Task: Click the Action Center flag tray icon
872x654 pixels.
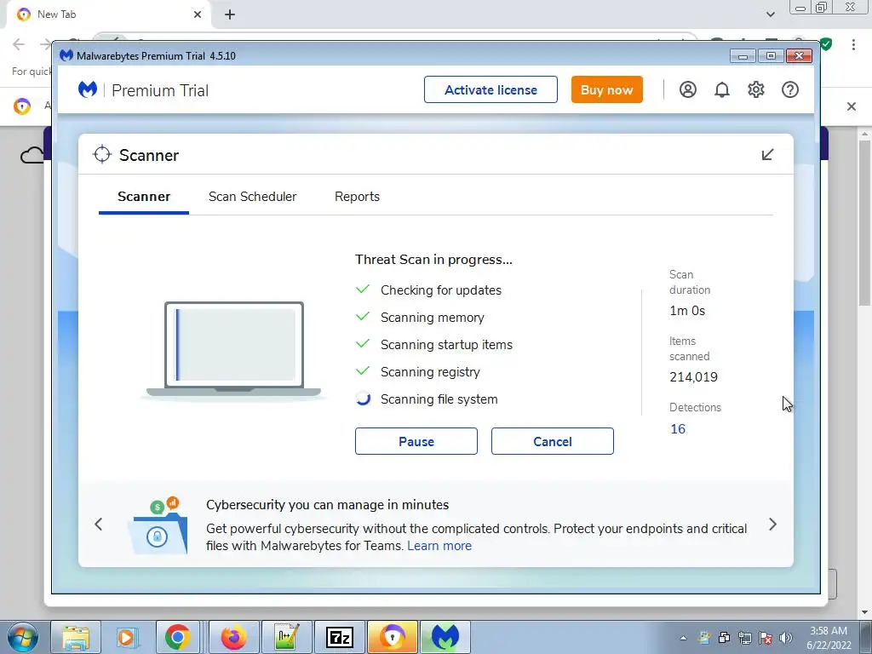Action: coord(766,638)
